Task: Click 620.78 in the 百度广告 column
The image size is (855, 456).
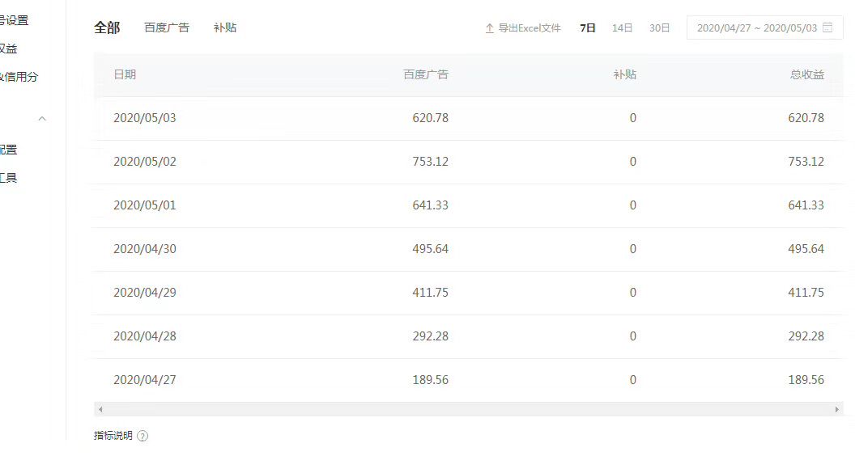Action: (x=430, y=118)
